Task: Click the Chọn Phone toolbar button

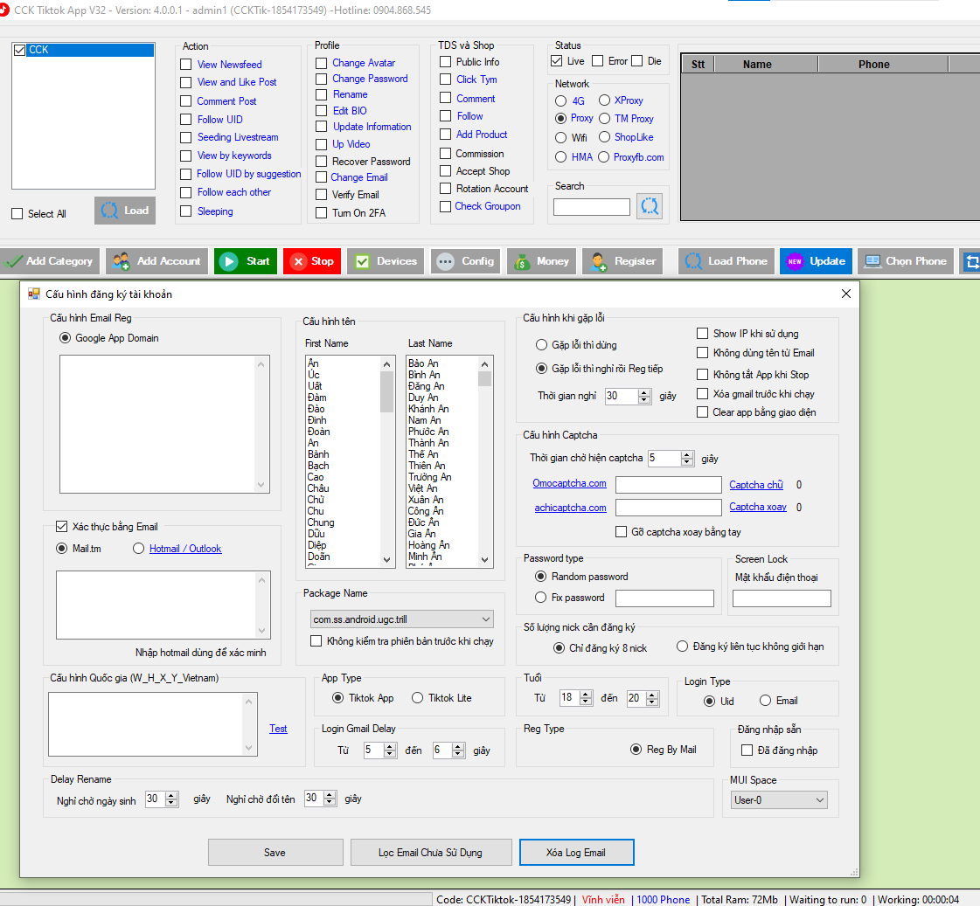Action: coord(906,261)
